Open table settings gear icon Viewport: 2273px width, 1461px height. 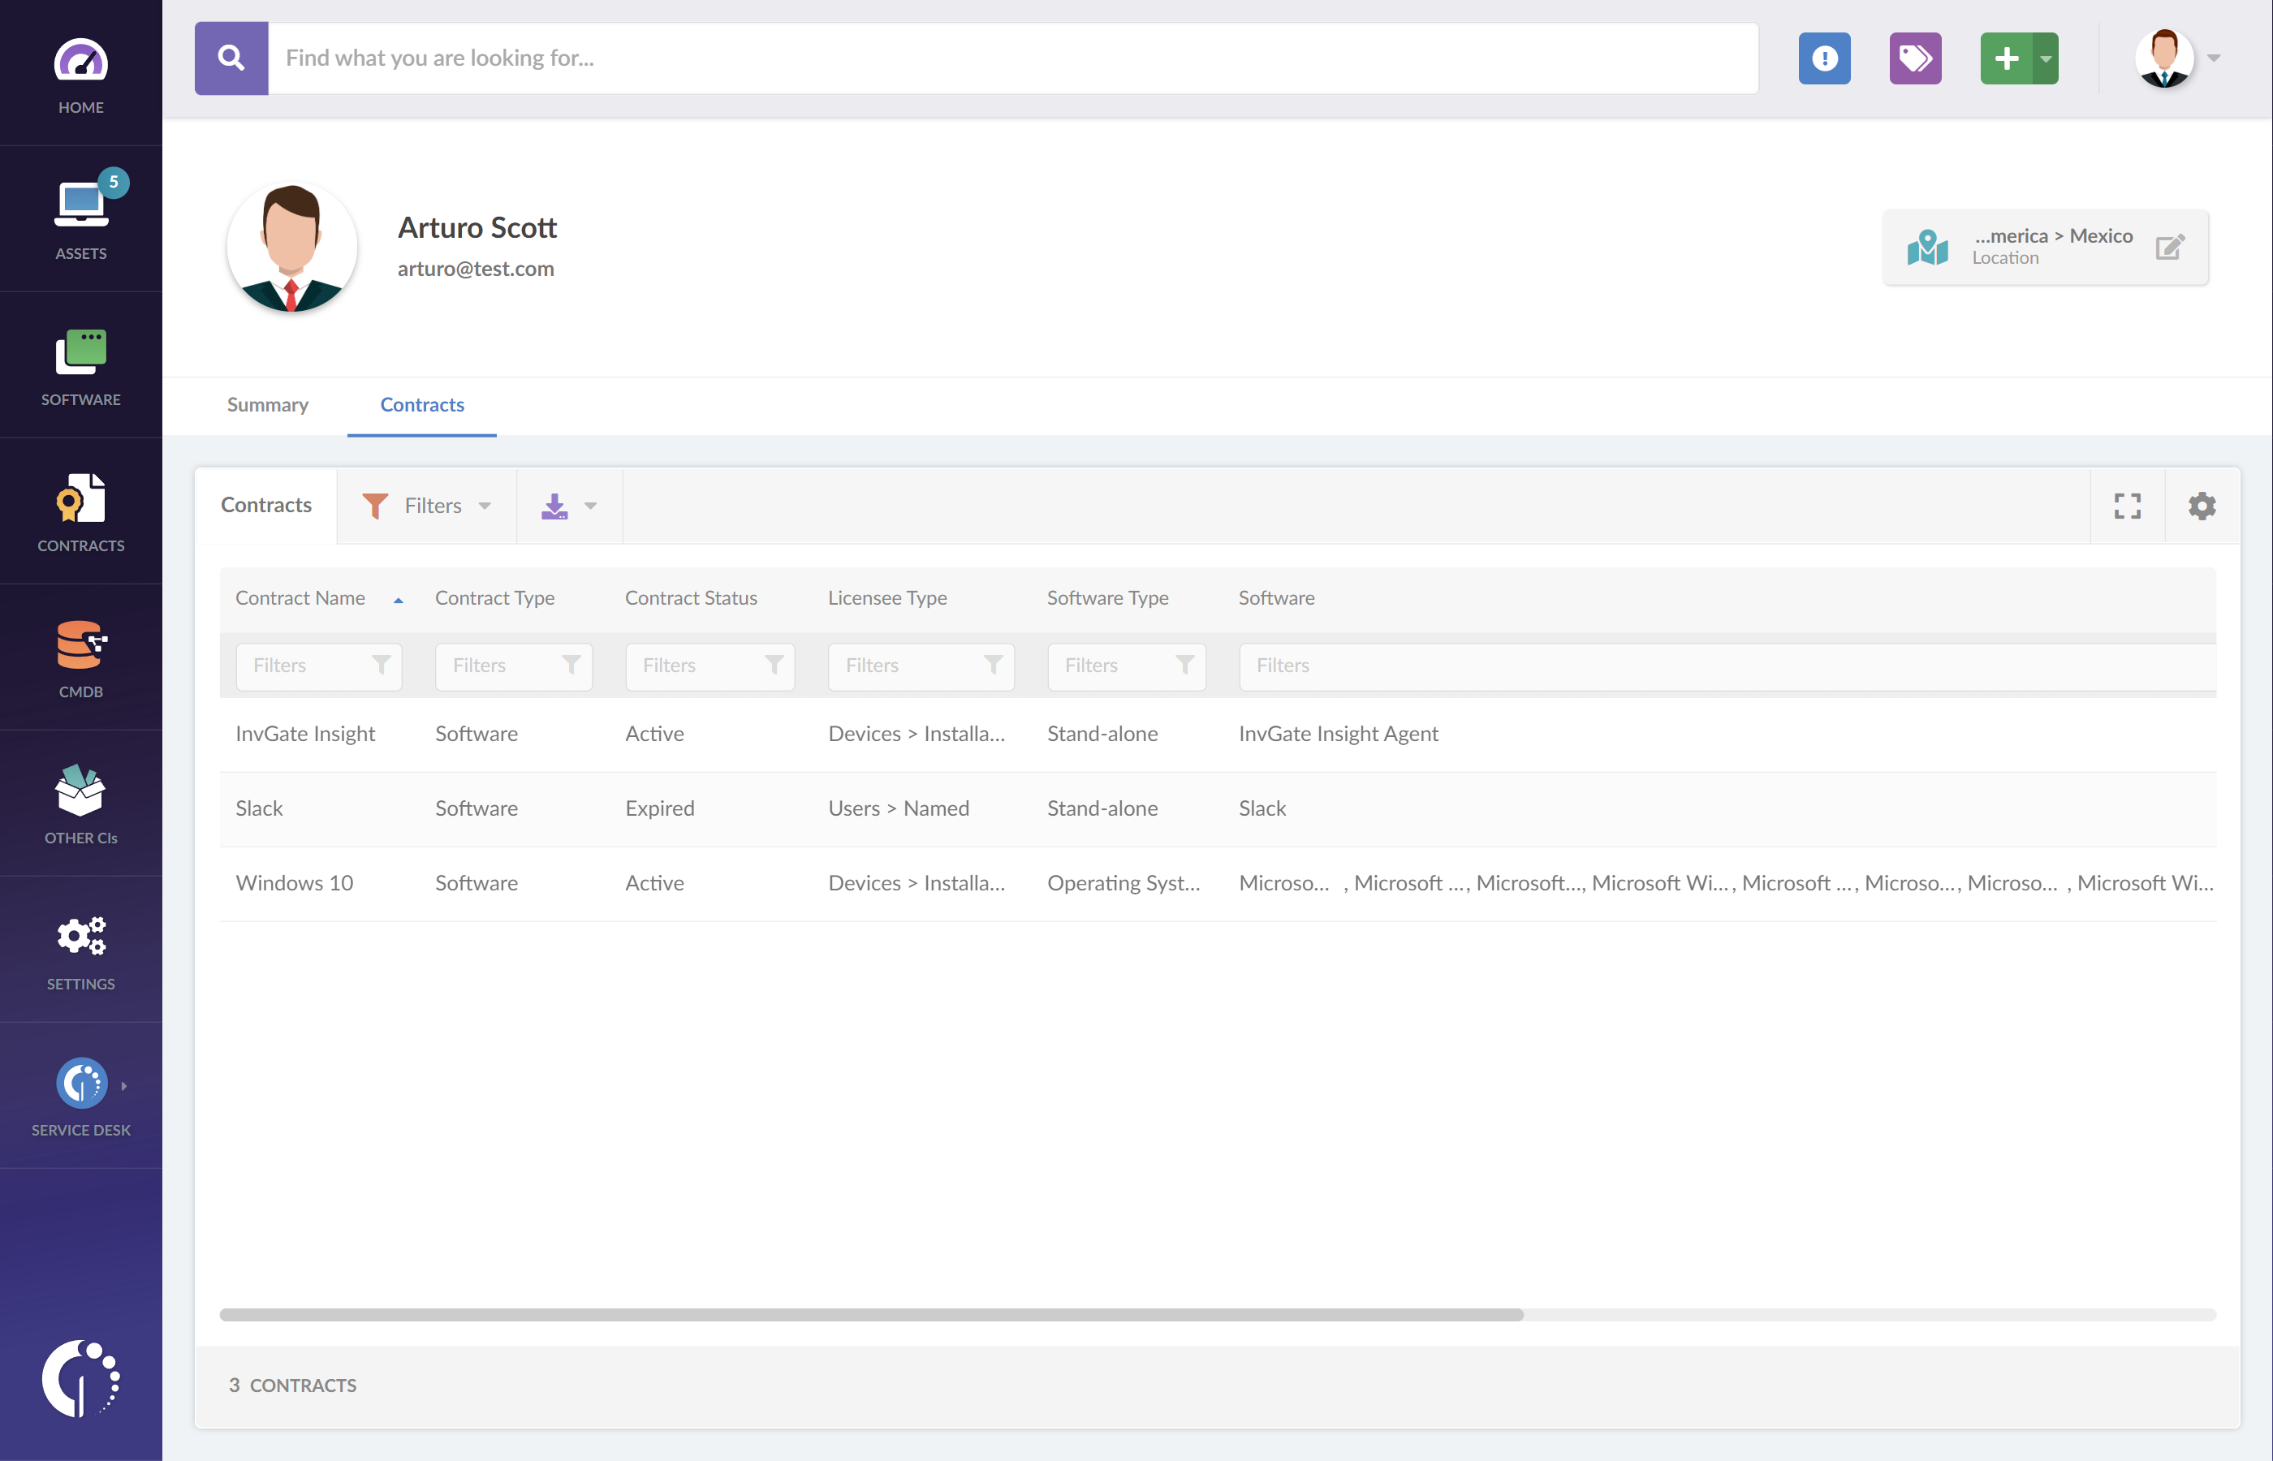[x=2202, y=506]
